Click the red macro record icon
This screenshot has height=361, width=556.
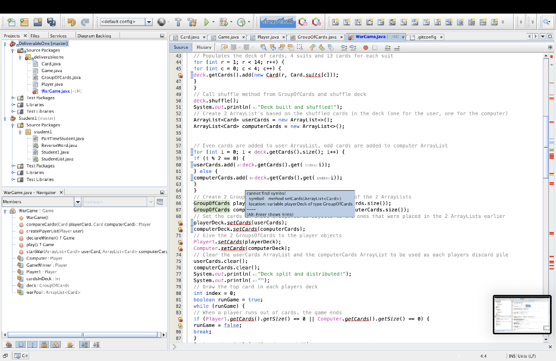[x=366, y=47]
